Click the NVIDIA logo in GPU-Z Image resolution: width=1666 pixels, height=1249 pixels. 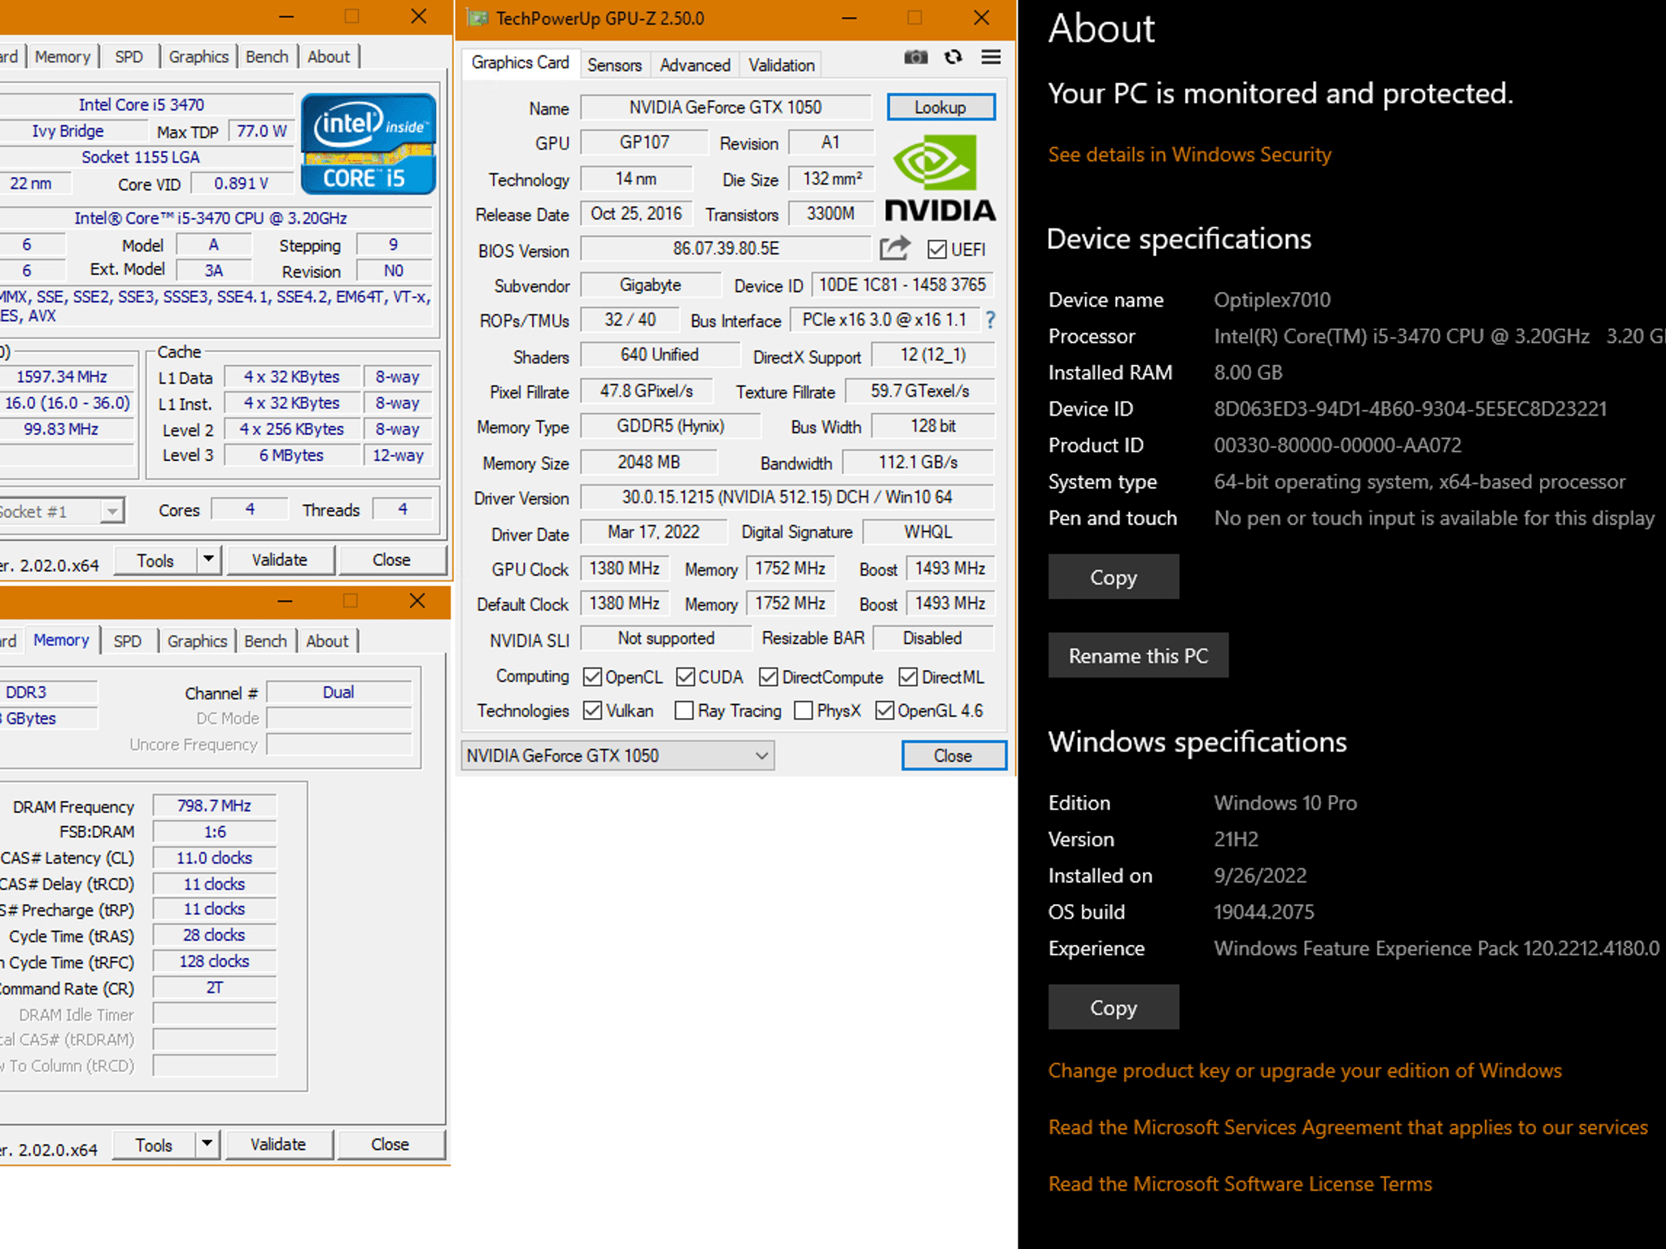[940, 179]
